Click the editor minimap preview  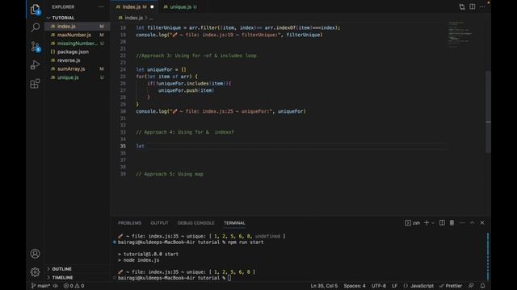click(x=460, y=35)
